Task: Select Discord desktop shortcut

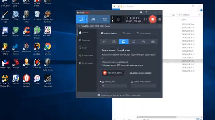Action: 5,32
